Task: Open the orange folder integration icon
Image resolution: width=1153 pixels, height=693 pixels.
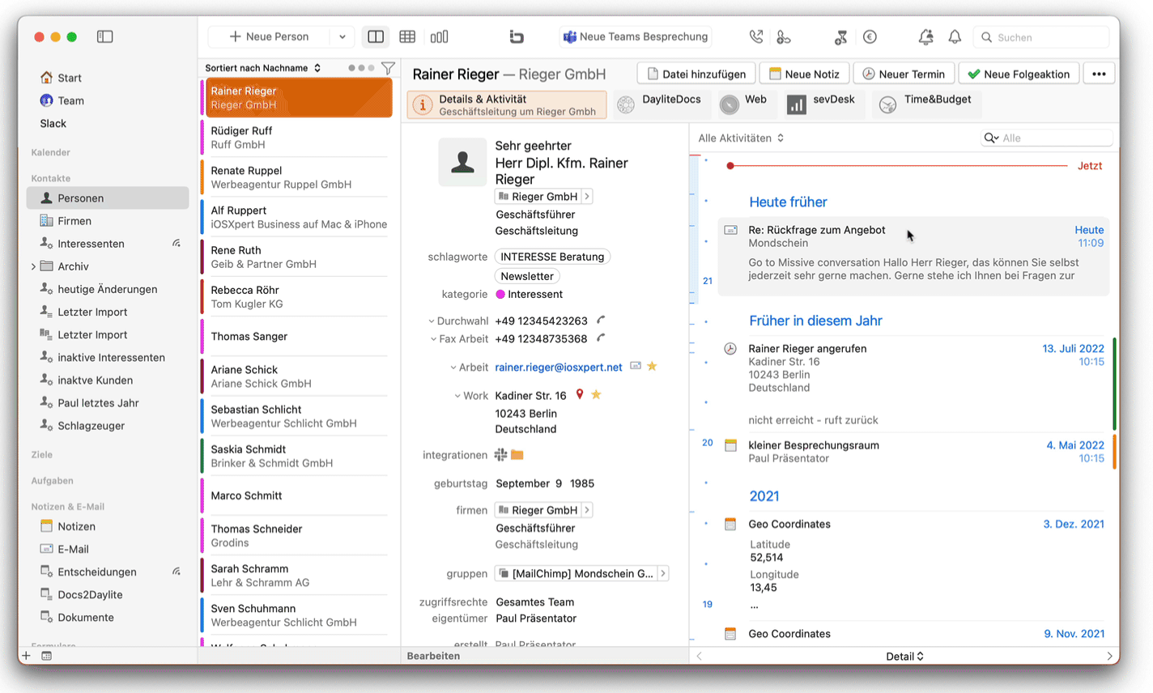Action: pos(517,455)
